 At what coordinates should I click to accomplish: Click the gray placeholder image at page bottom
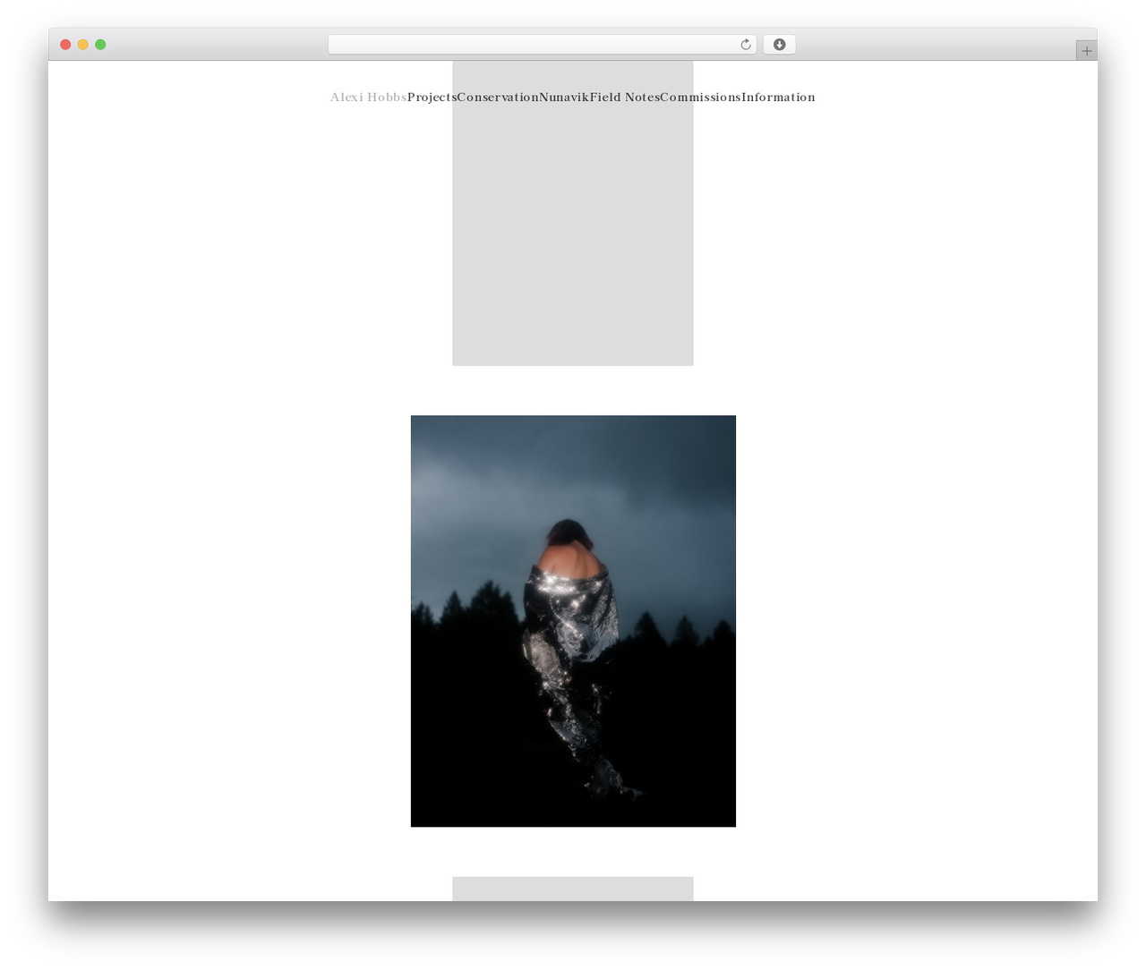pyautogui.click(x=573, y=889)
